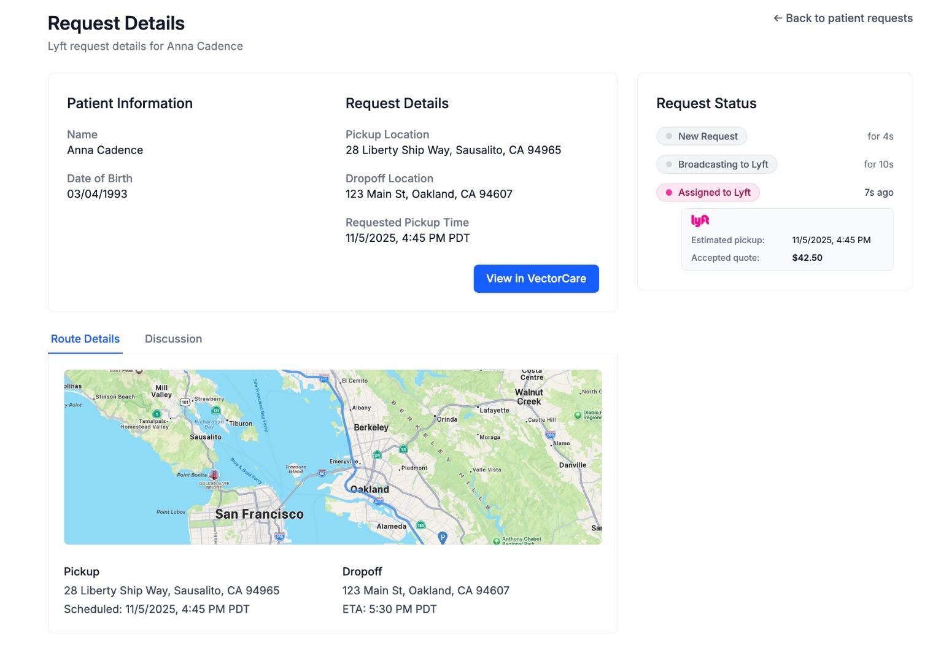Click the green Route 24 marker
The image size is (949, 663).
[378, 455]
